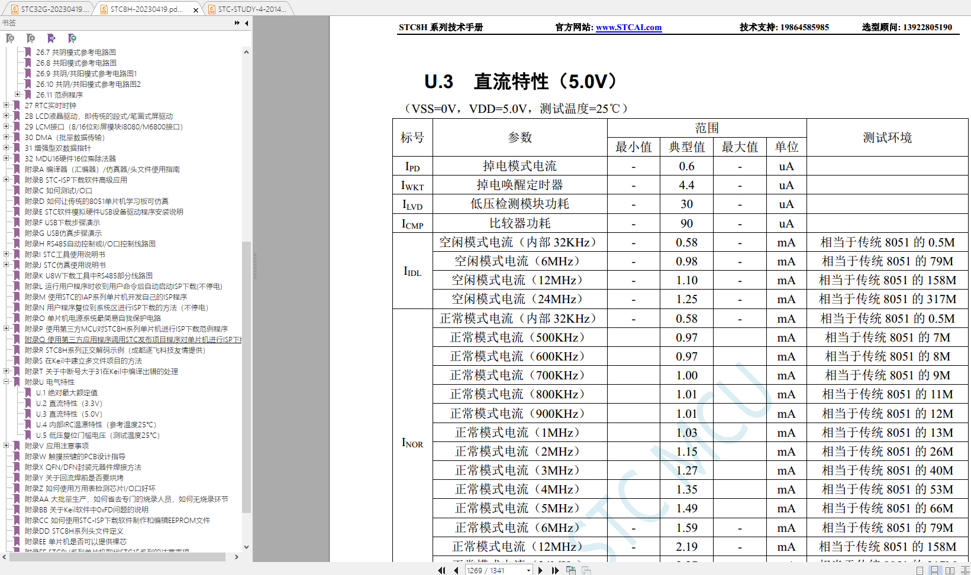Click the bookmark icon beside 附录S
Image resolution: width=971 pixels, height=575 pixels.
pos(17,360)
